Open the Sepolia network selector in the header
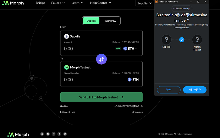The height and width of the screenshot is (138, 220). click(144, 3)
